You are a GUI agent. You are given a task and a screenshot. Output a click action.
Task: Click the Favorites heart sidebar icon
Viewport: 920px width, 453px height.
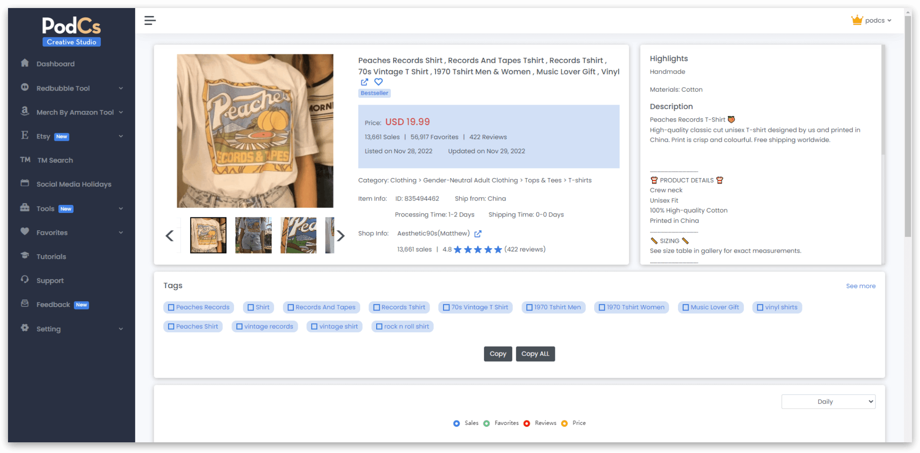pyautogui.click(x=25, y=231)
